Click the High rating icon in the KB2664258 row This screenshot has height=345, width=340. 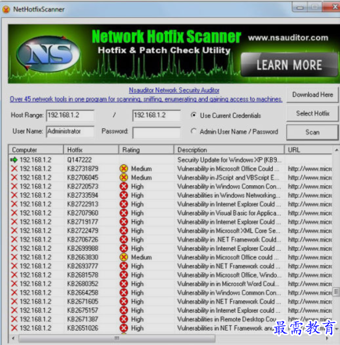(124, 293)
